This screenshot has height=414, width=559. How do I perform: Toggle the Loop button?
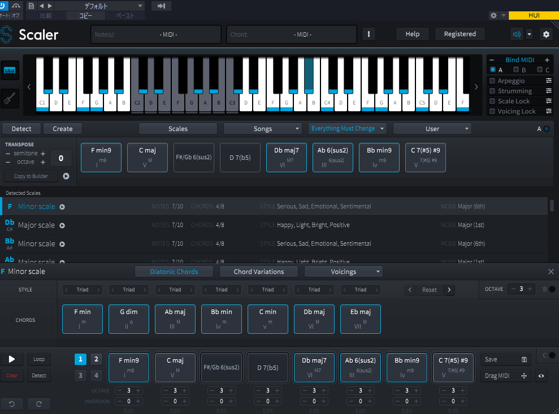pos(39,359)
